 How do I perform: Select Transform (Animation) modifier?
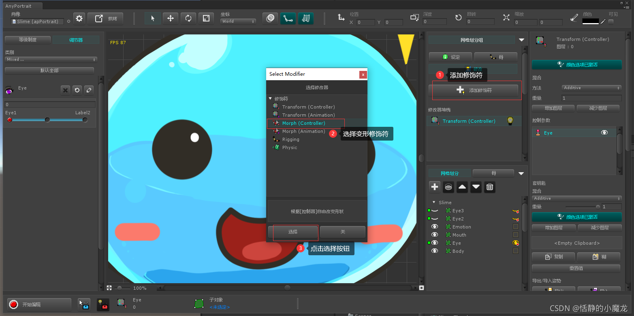coord(308,115)
